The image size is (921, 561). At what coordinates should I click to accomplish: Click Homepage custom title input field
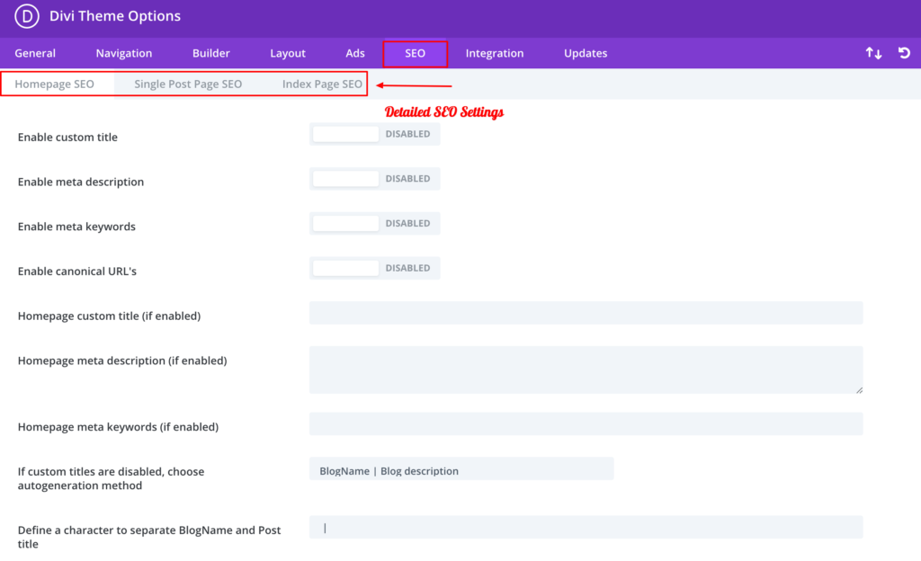coord(586,313)
